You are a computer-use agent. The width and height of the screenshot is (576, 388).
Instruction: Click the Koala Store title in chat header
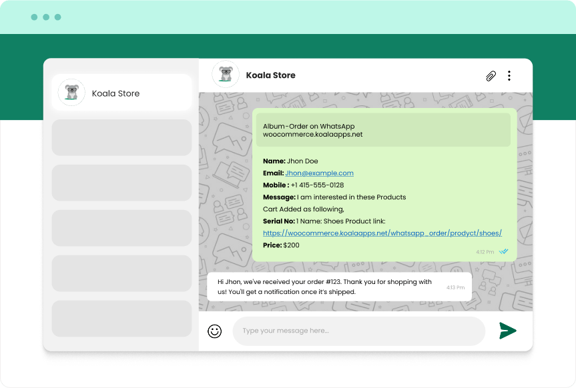270,75
